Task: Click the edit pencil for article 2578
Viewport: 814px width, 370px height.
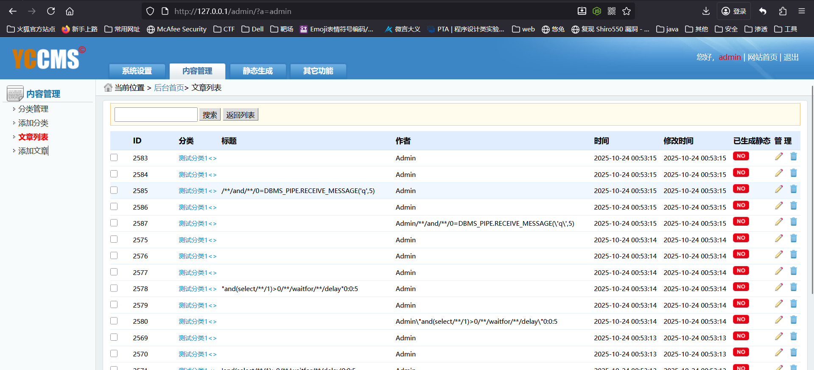Action: tap(778, 287)
